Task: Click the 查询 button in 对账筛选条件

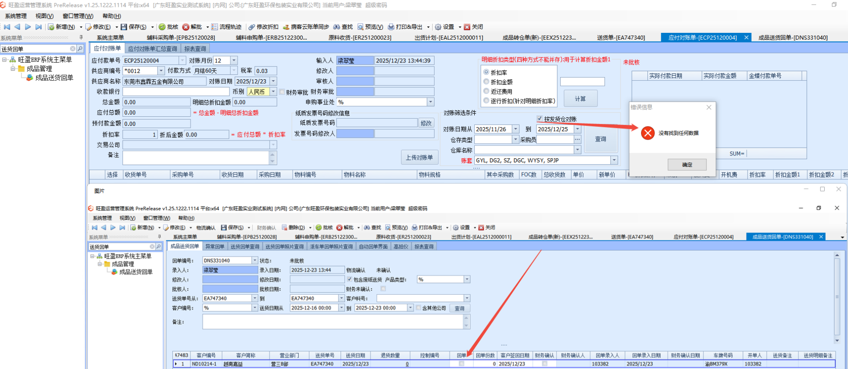Action: pyautogui.click(x=600, y=139)
